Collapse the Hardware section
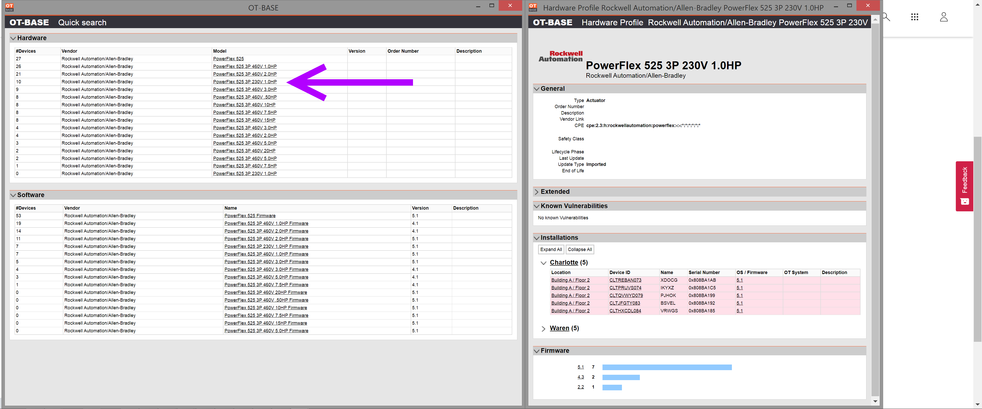The image size is (982, 409). click(13, 38)
